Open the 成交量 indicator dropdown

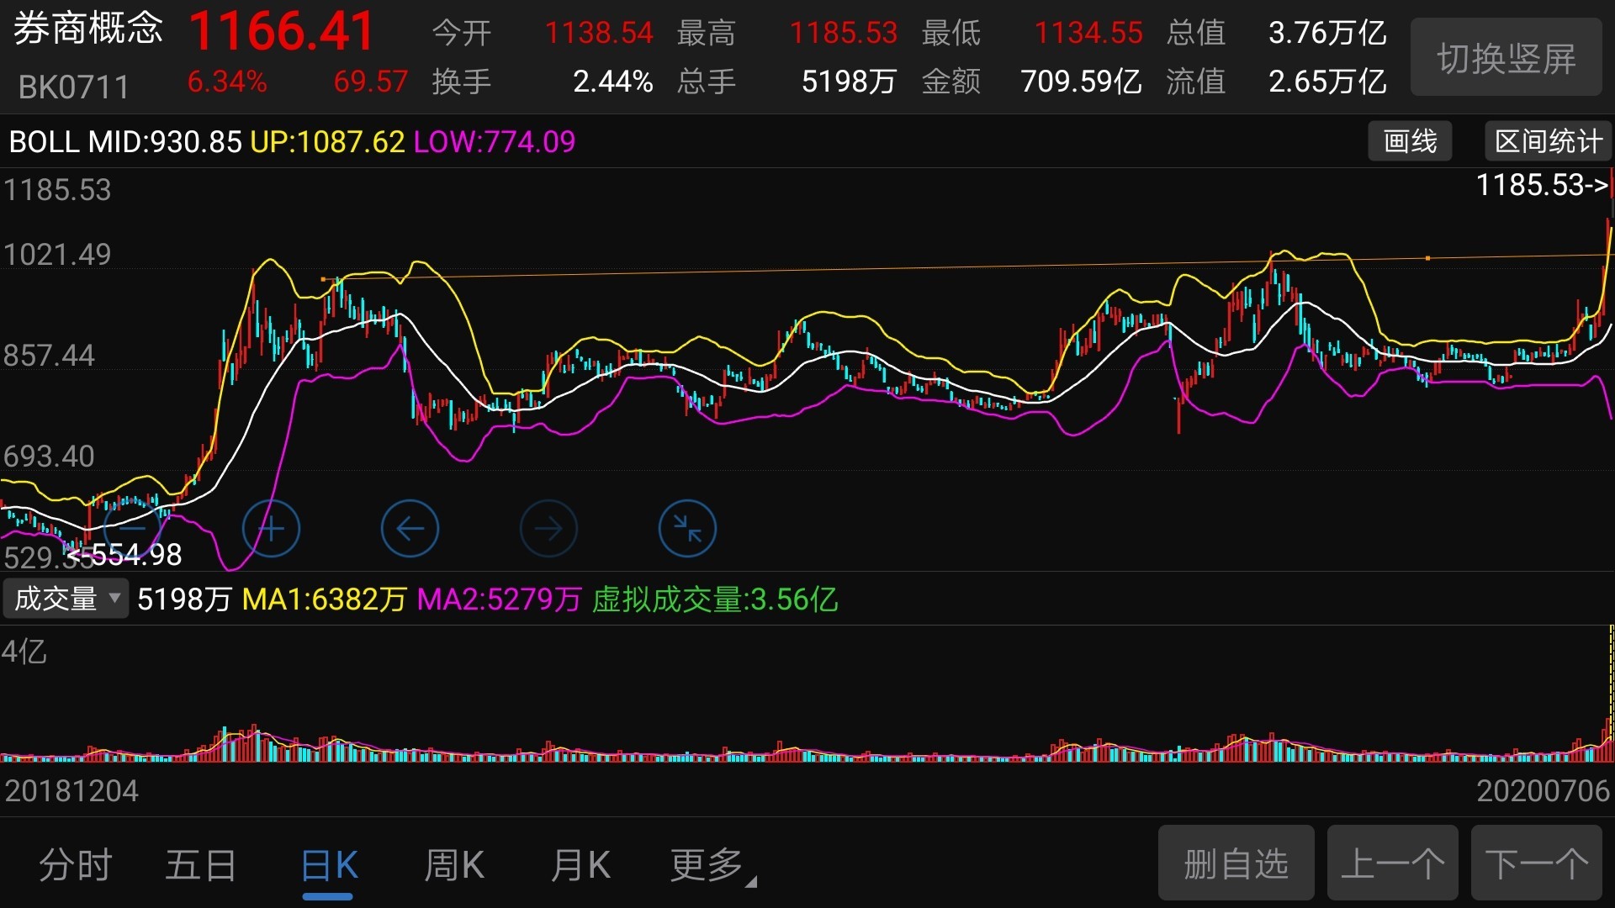point(66,599)
